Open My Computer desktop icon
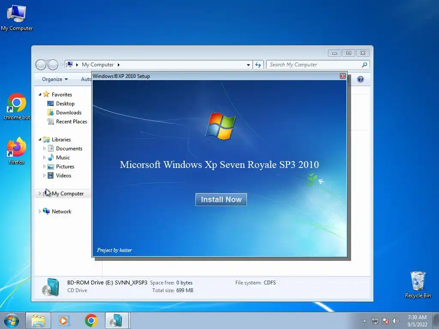Viewport: 439px width, 329px height. [x=17, y=18]
